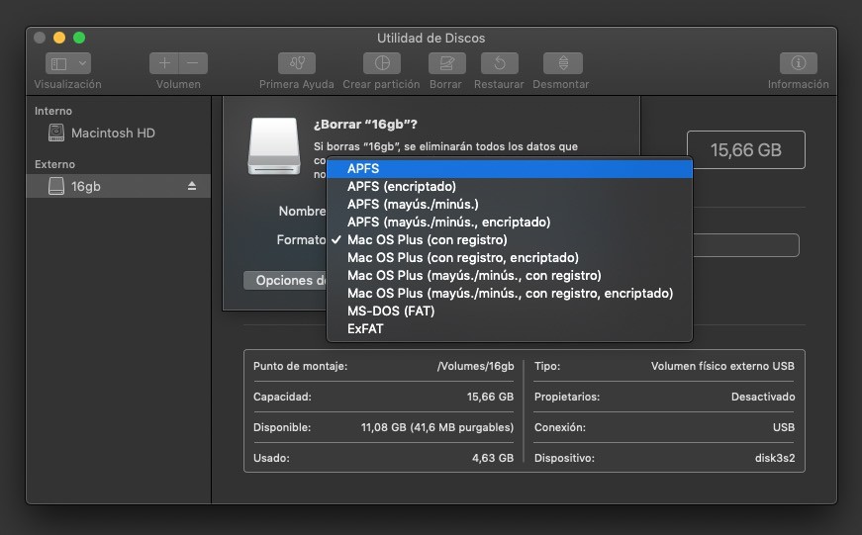Remove volume with minus button

(193, 63)
